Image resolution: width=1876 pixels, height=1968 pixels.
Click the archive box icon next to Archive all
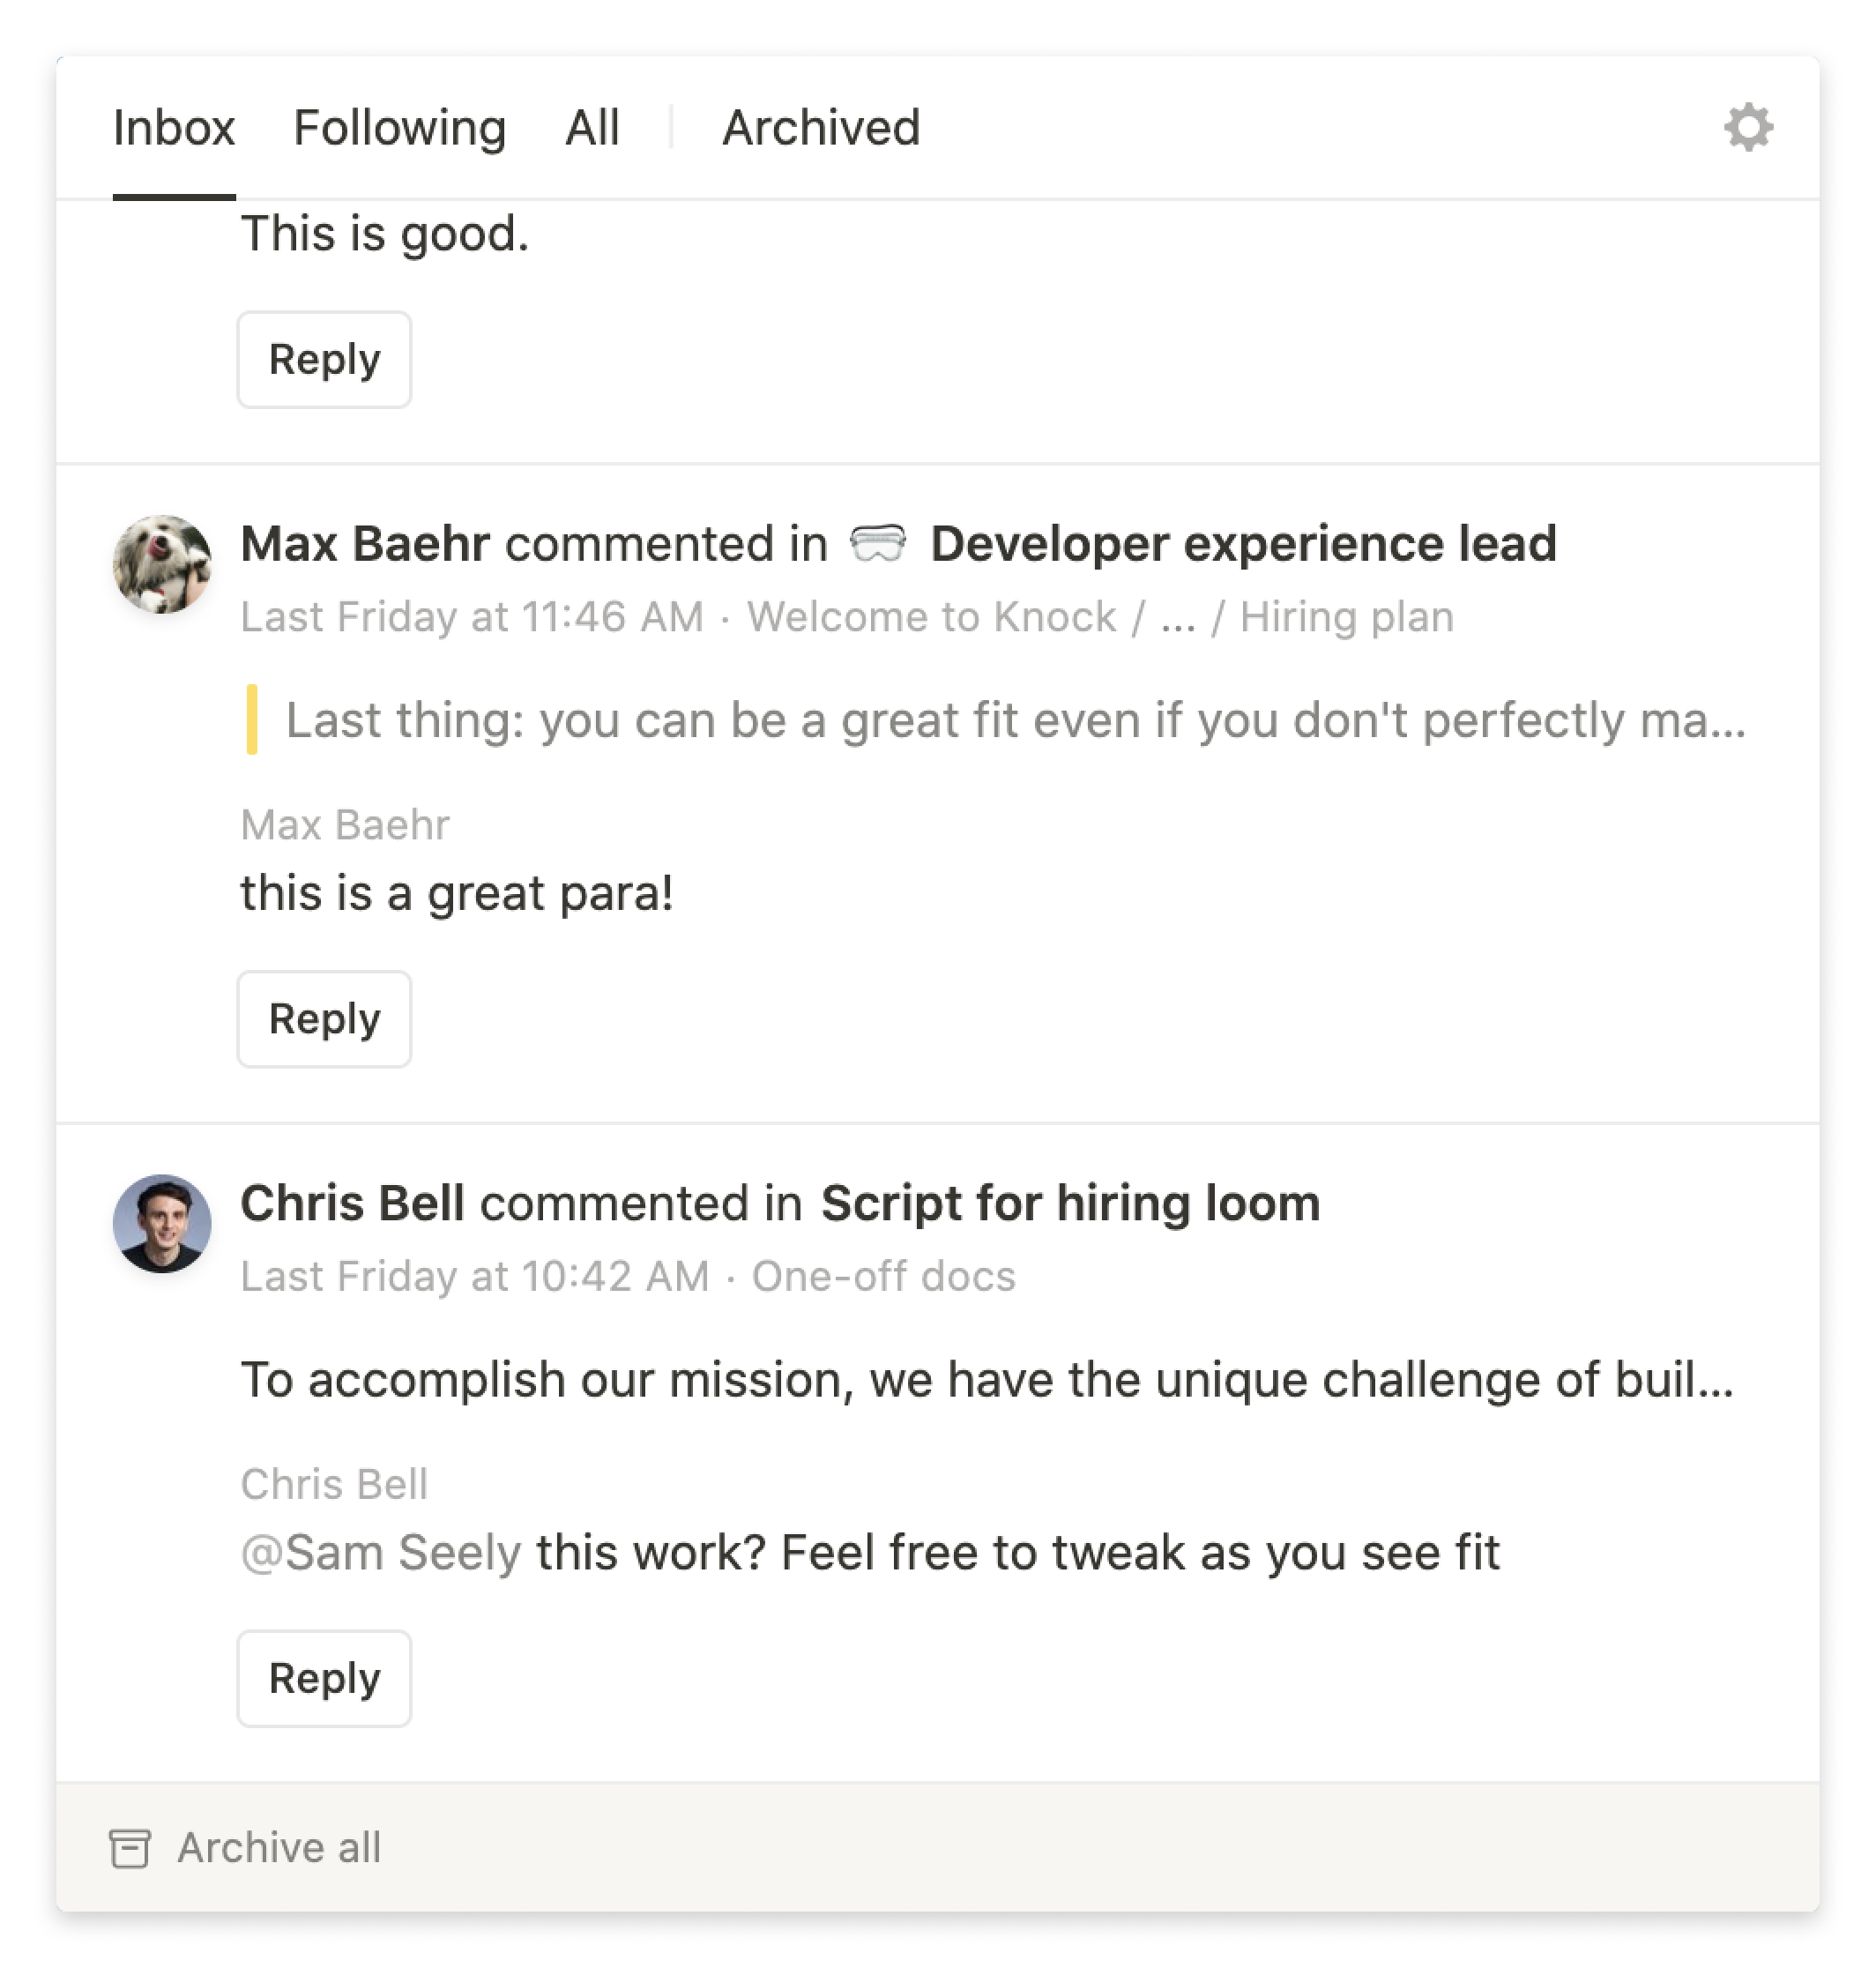point(131,1846)
